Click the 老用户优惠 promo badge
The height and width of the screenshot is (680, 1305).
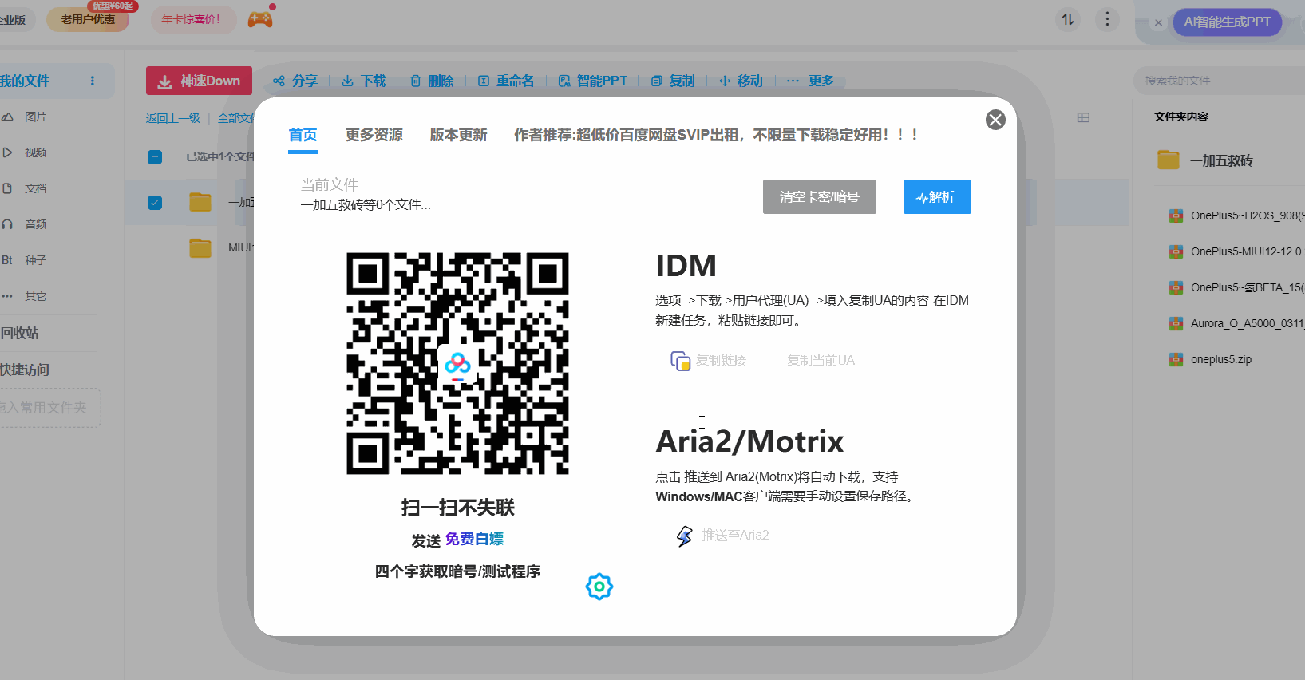pos(88,19)
